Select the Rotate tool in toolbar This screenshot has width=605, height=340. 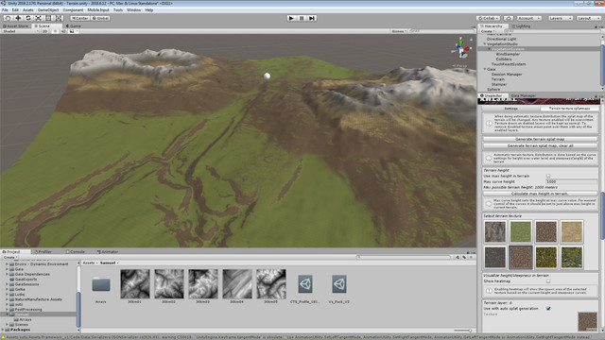click(x=27, y=18)
